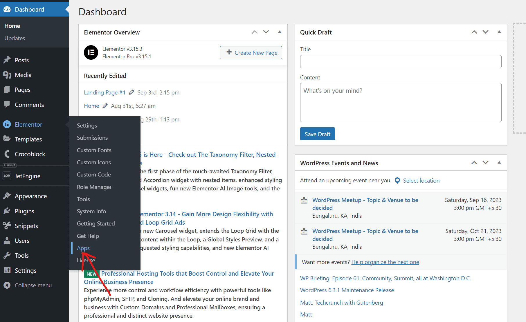
Task: Open Snippets with the scissors icon
Action: [7, 226]
